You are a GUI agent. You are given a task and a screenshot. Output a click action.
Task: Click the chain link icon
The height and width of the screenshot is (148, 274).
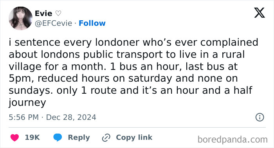point(106,137)
